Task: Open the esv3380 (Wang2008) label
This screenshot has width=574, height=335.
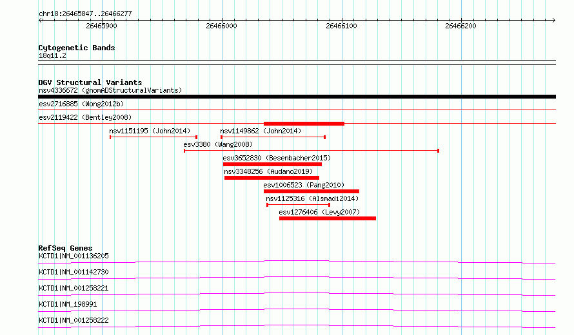Action: click(218, 144)
